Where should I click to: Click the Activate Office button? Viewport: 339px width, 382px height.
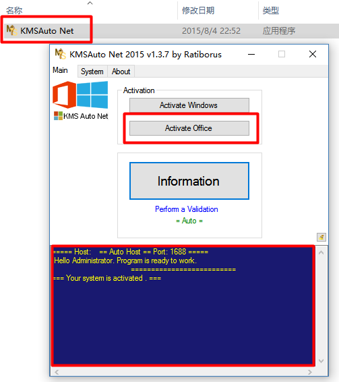[189, 128]
